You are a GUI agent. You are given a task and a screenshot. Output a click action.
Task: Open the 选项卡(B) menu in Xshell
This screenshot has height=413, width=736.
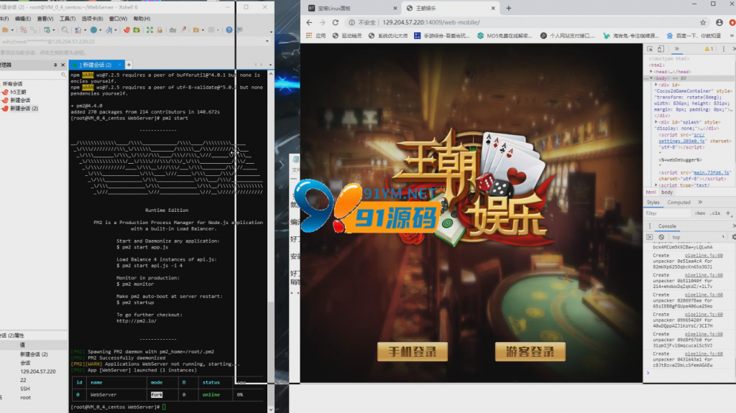pos(92,19)
